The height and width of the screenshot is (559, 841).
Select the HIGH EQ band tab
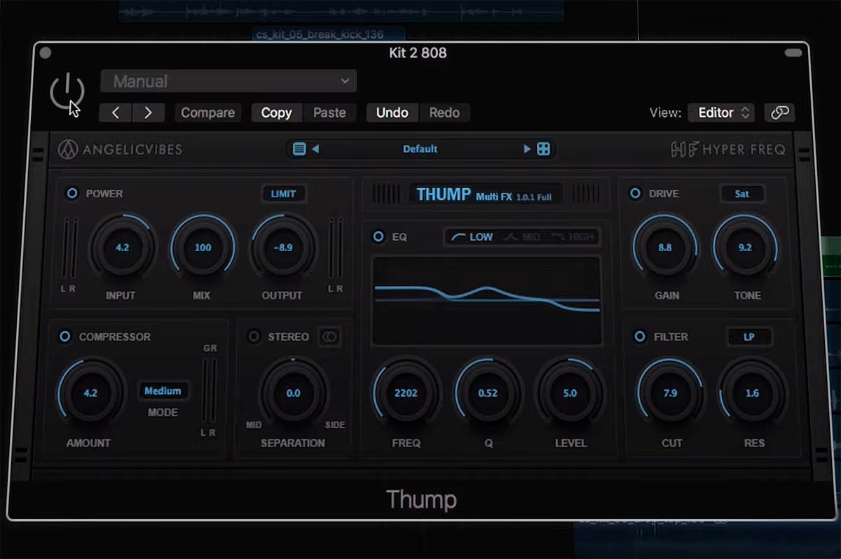click(x=573, y=237)
